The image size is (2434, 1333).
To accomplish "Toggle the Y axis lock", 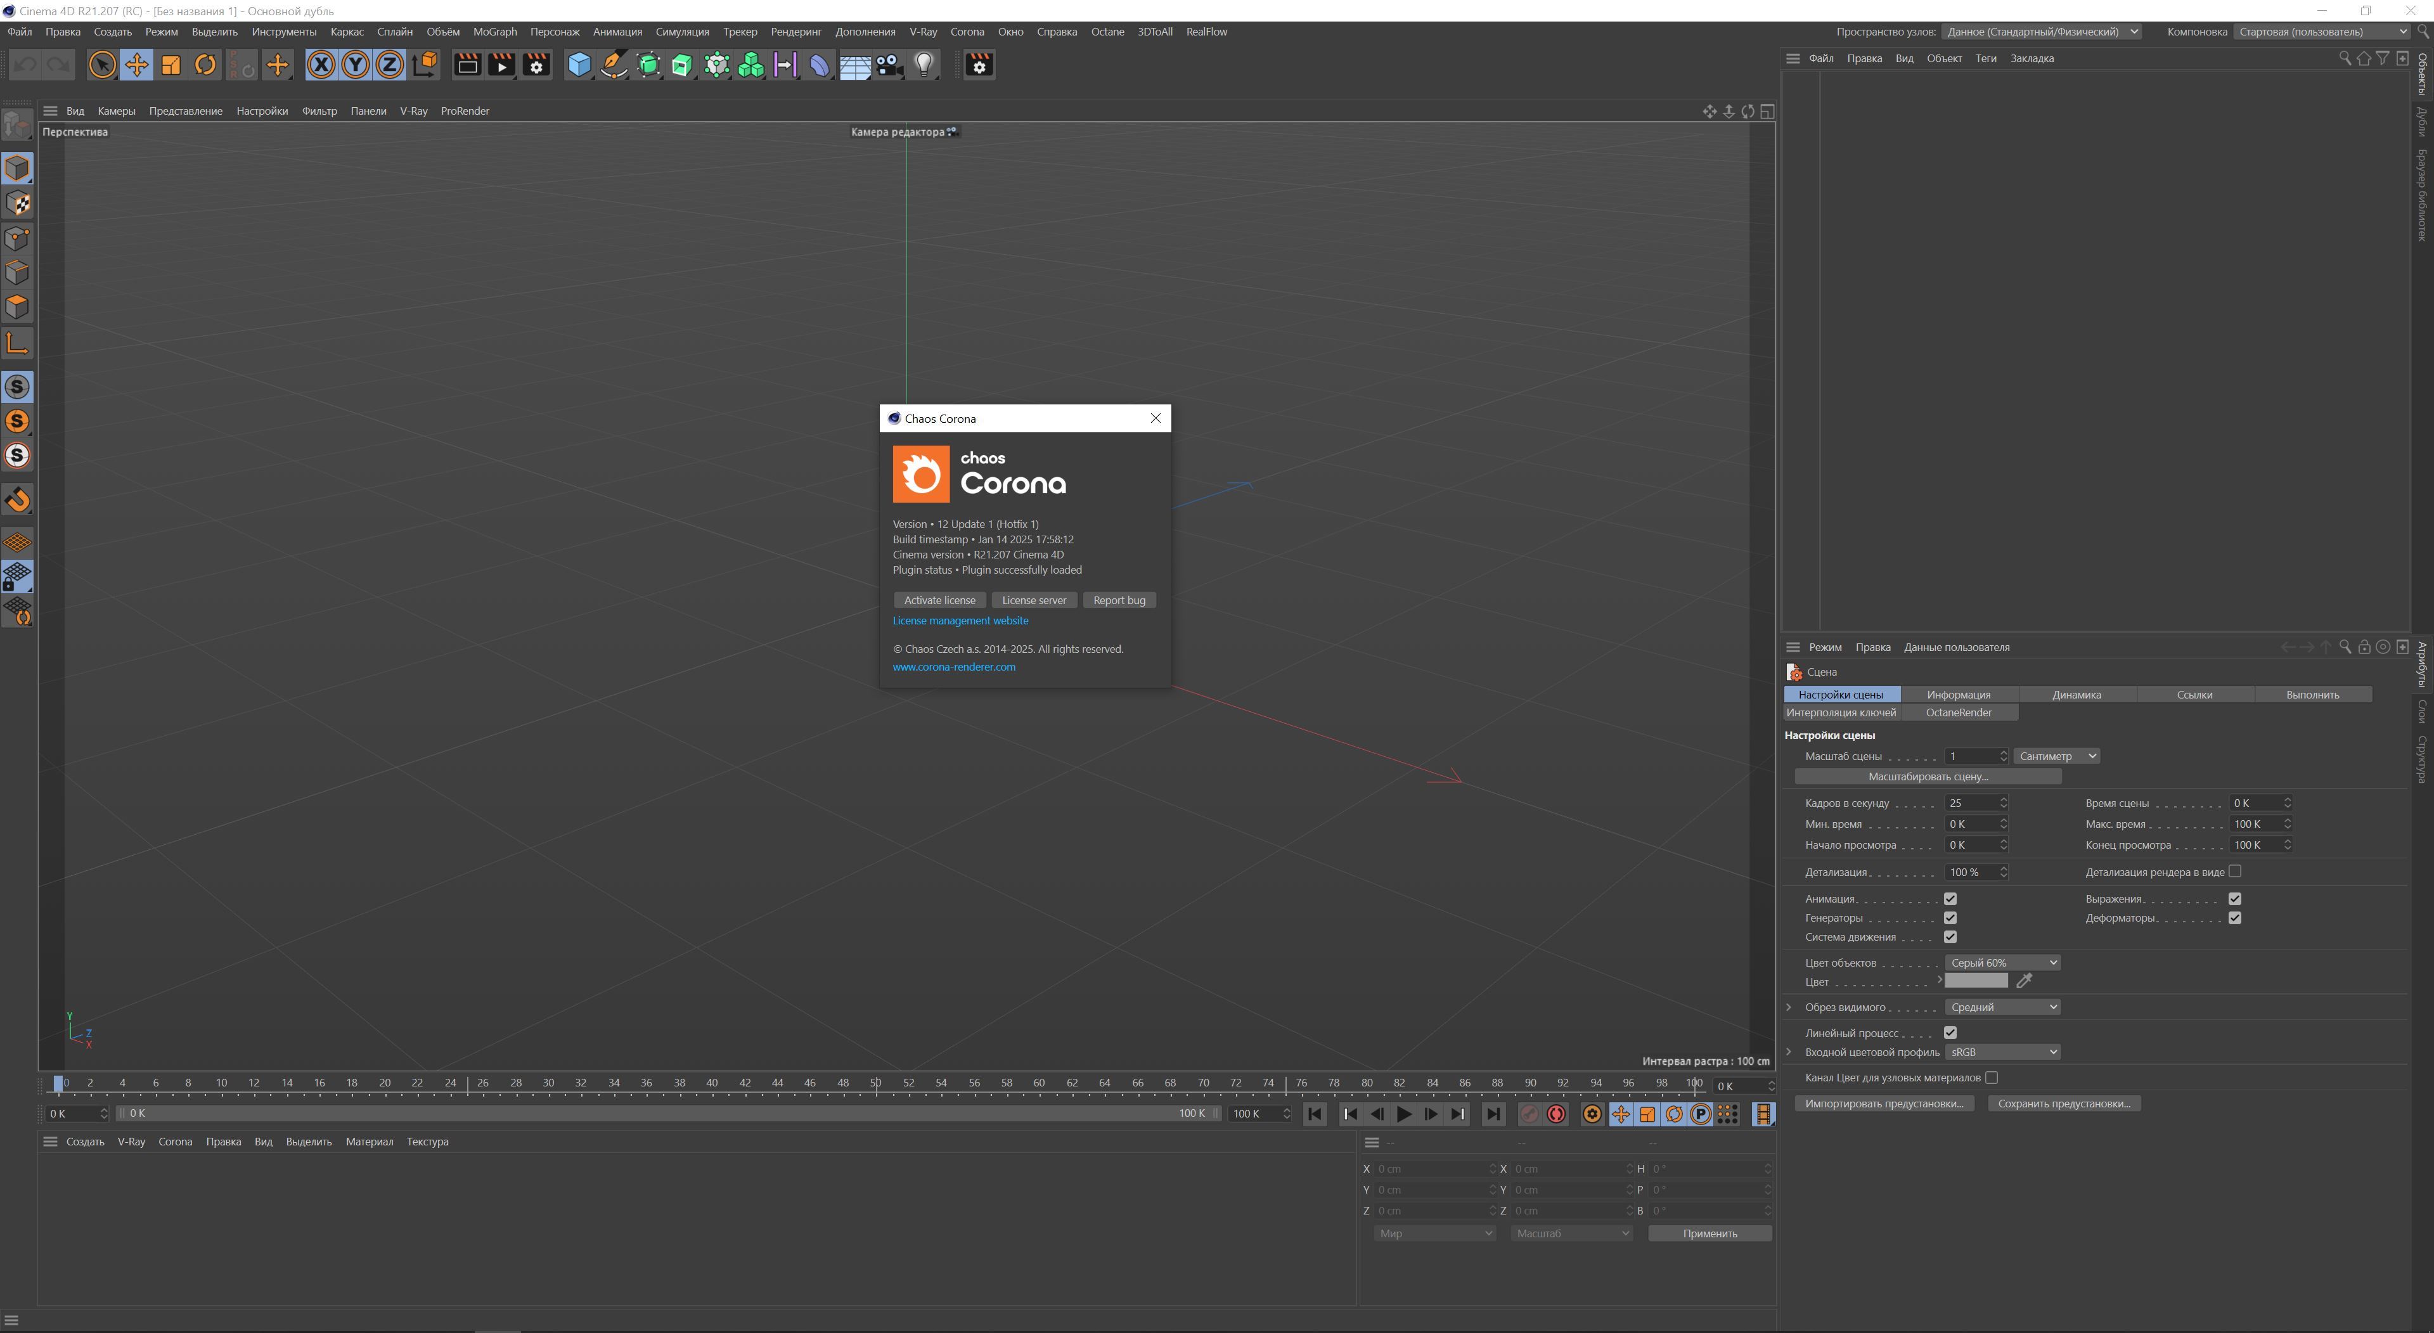I will point(355,65).
